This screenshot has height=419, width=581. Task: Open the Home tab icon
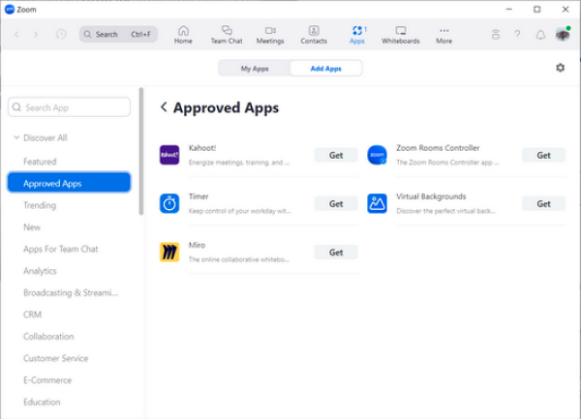click(183, 31)
